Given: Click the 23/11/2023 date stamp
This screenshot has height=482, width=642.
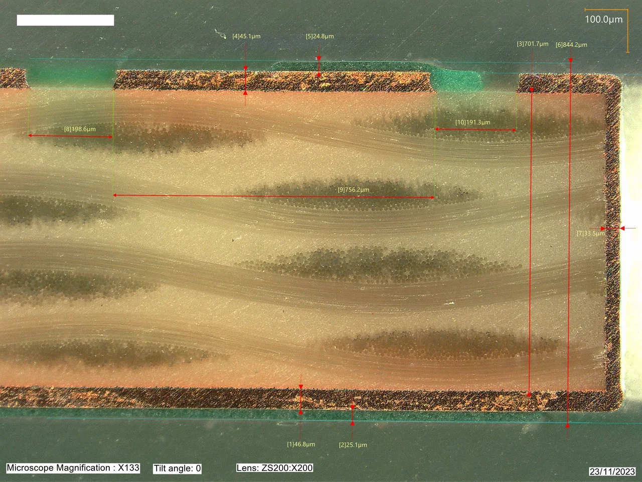Looking at the screenshot, I should point(612,471).
